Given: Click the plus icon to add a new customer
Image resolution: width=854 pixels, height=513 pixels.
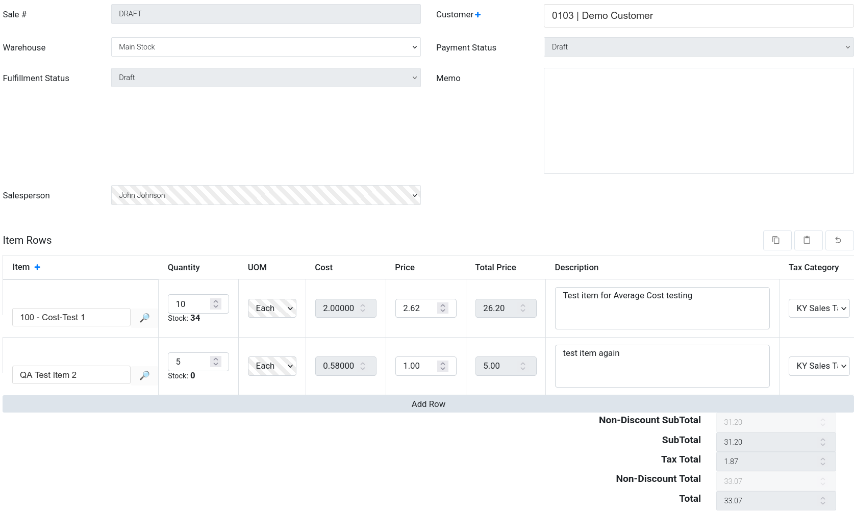Looking at the screenshot, I should tap(478, 14).
